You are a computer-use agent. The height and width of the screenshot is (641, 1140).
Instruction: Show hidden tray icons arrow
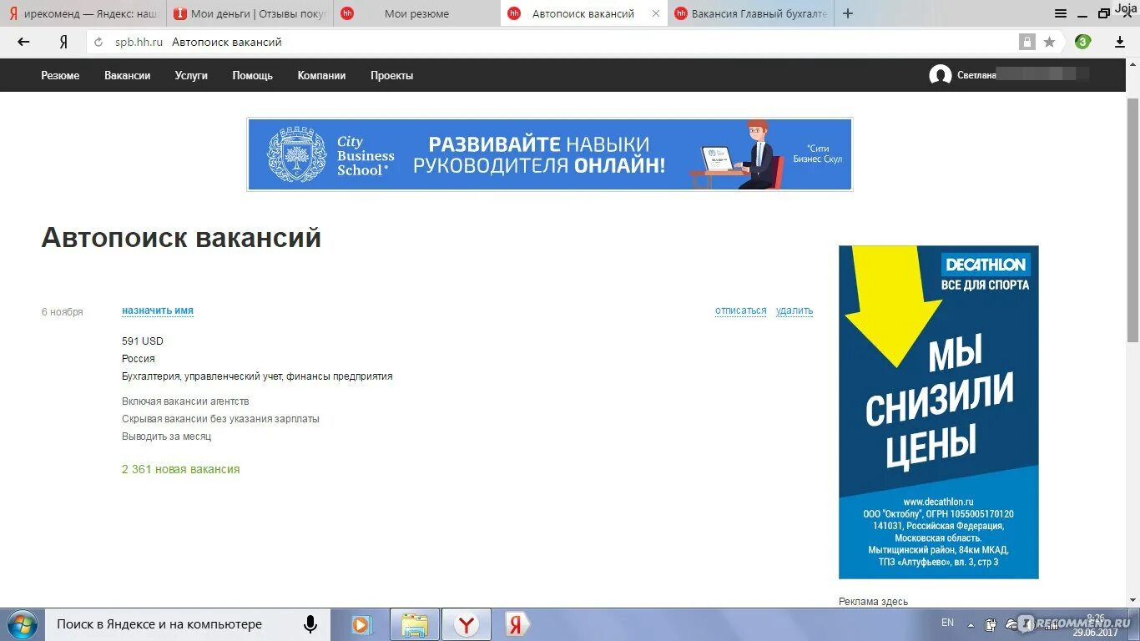coord(971,624)
